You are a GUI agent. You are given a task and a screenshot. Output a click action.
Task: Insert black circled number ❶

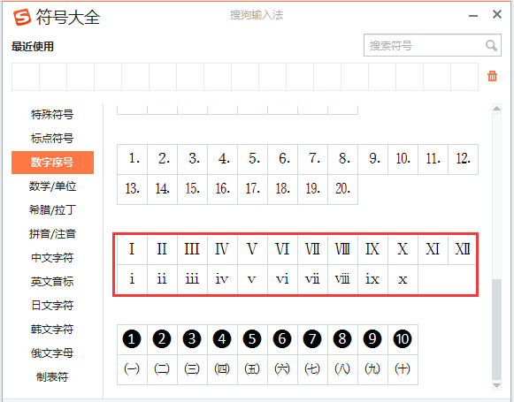(132, 339)
